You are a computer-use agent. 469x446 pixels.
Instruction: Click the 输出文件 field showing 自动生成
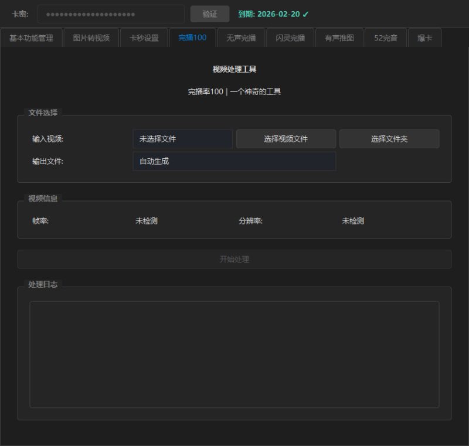[234, 161]
